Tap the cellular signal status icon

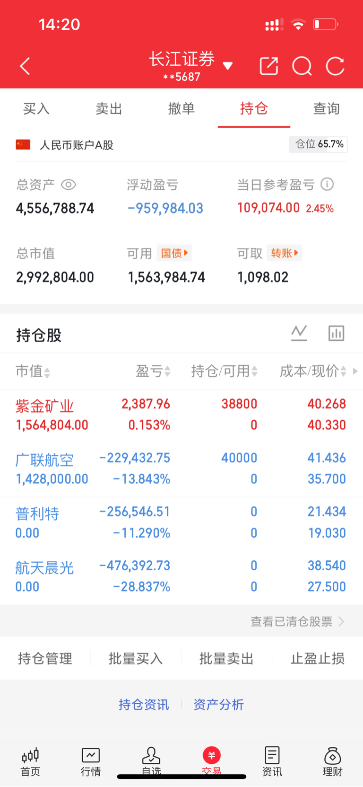(274, 24)
